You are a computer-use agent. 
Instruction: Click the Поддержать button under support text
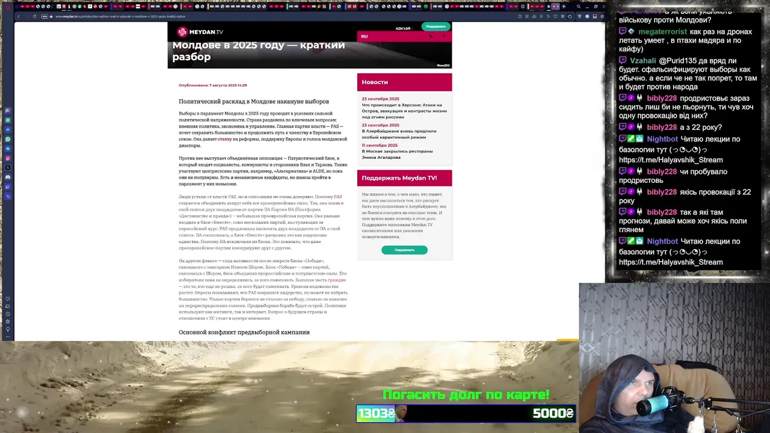pyautogui.click(x=404, y=250)
